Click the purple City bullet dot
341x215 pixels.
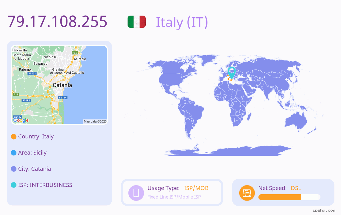[14, 169]
